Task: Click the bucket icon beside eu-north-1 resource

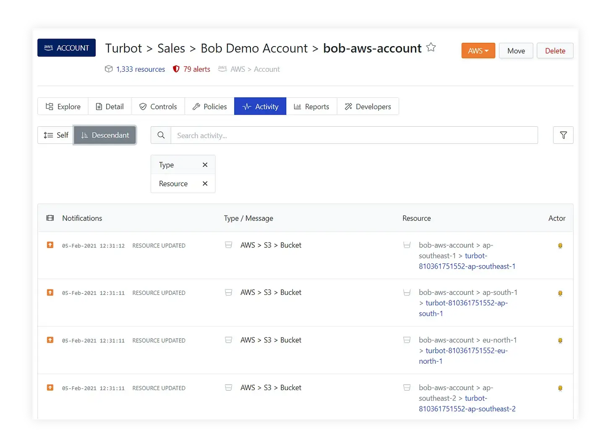Action: click(x=407, y=340)
